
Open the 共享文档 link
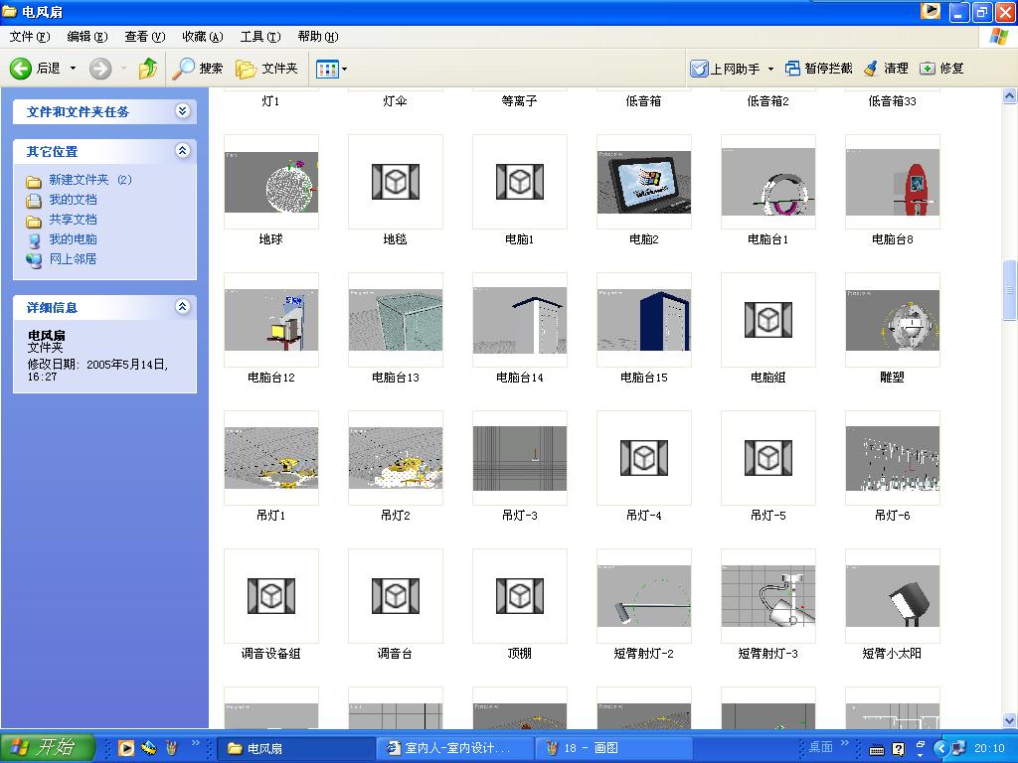click(73, 220)
